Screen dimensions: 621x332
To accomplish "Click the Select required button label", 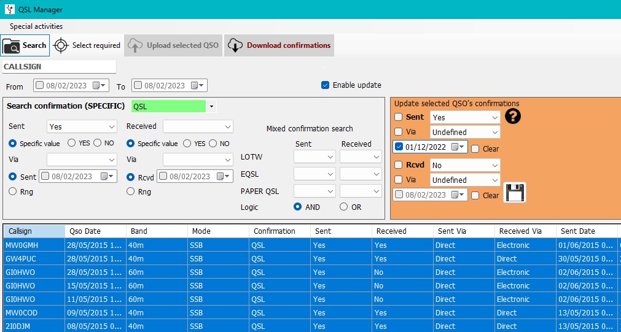I will click(x=96, y=45).
